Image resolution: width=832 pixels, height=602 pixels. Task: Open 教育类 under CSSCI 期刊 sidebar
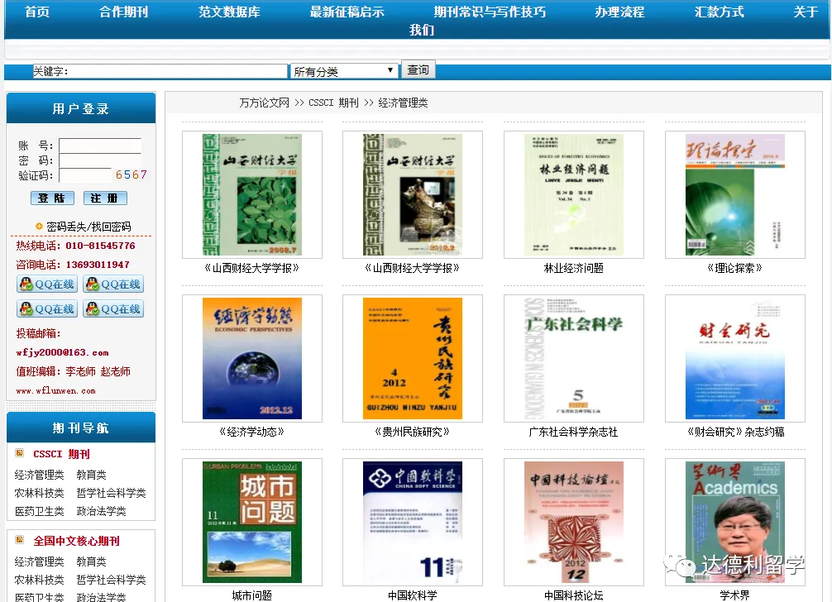[x=91, y=475]
